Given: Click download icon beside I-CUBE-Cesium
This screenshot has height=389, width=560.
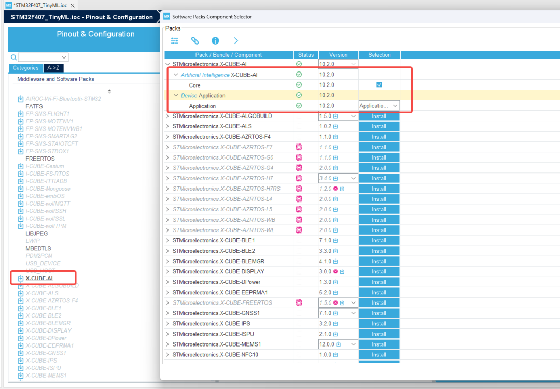Looking at the screenshot, I should pyautogui.click(x=21, y=166).
